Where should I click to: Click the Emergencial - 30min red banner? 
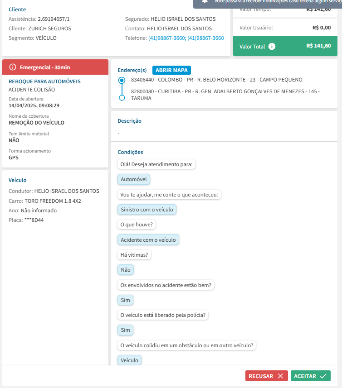(55, 67)
